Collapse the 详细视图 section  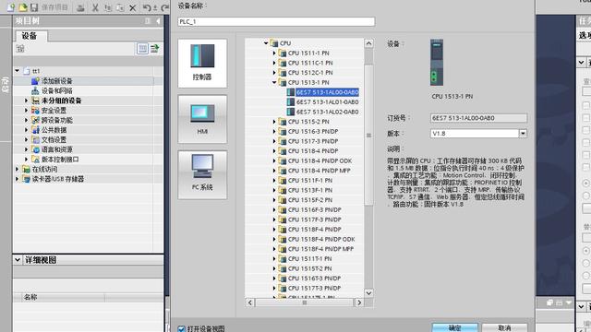[x=18, y=260]
